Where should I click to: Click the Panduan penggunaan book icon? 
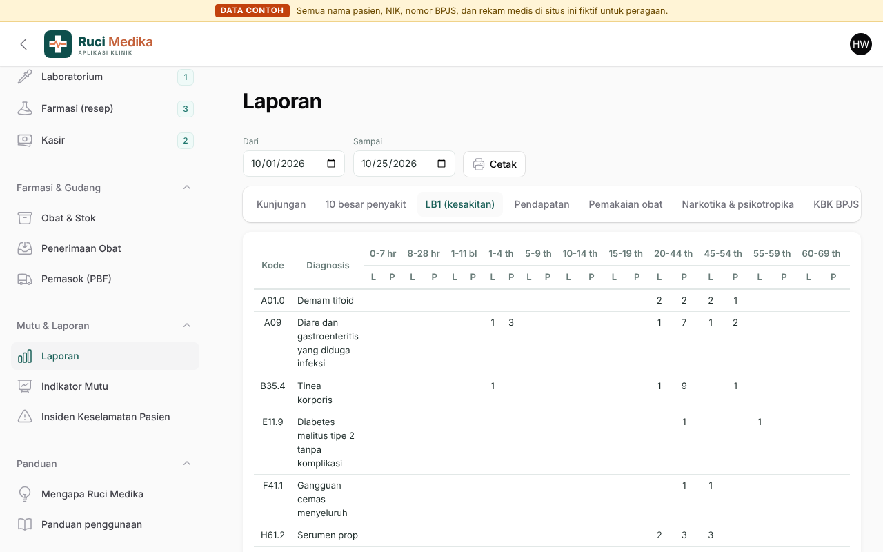coord(25,524)
